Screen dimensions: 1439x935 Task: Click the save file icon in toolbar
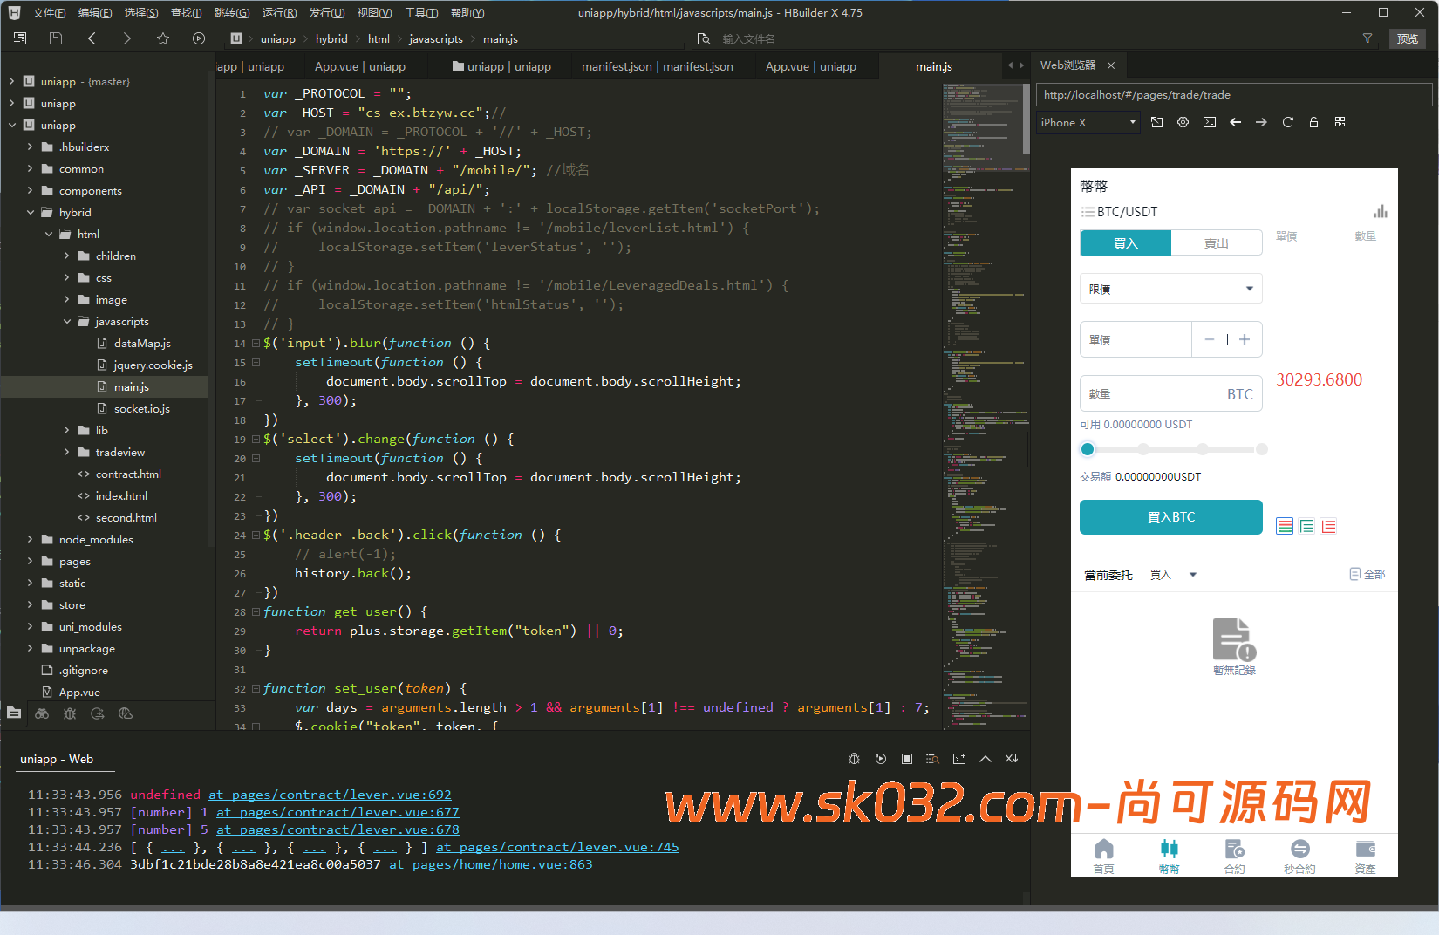[56, 38]
